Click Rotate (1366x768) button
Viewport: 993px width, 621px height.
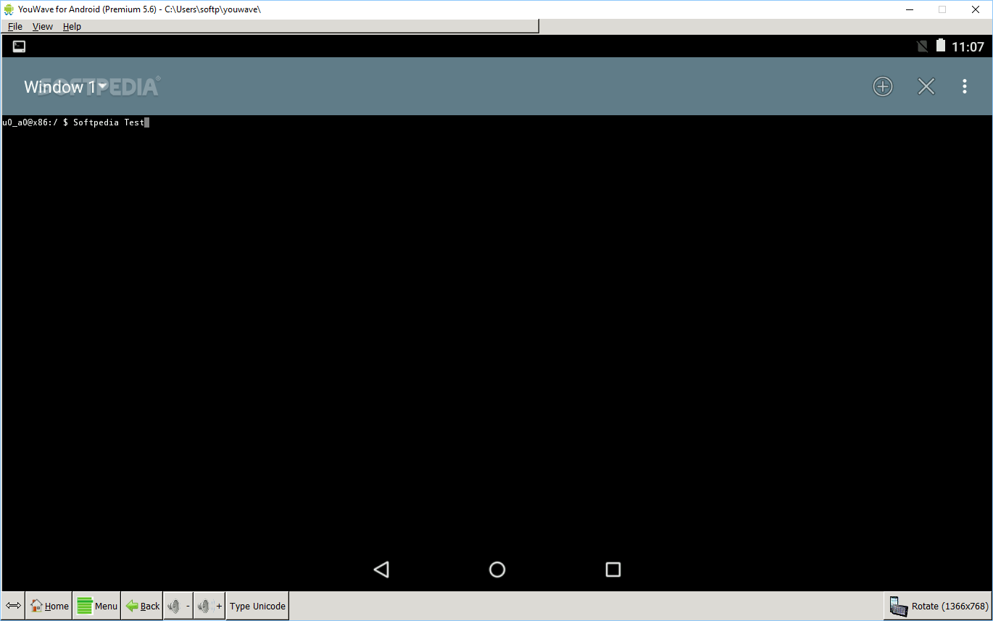pos(938,606)
